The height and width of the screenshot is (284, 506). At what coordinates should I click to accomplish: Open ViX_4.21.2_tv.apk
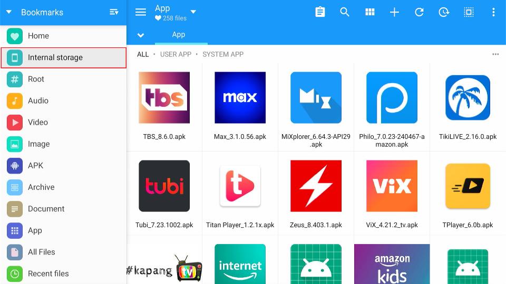(392, 193)
